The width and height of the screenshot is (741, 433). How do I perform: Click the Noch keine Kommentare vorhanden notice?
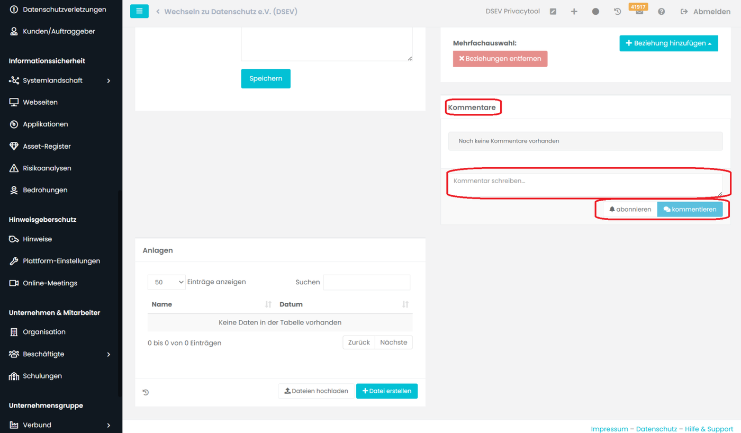(585, 141)
